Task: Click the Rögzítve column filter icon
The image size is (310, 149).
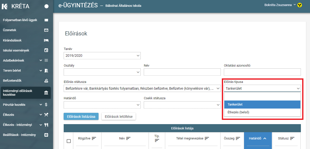Action: pyautogui.click(x=94, y=138)
